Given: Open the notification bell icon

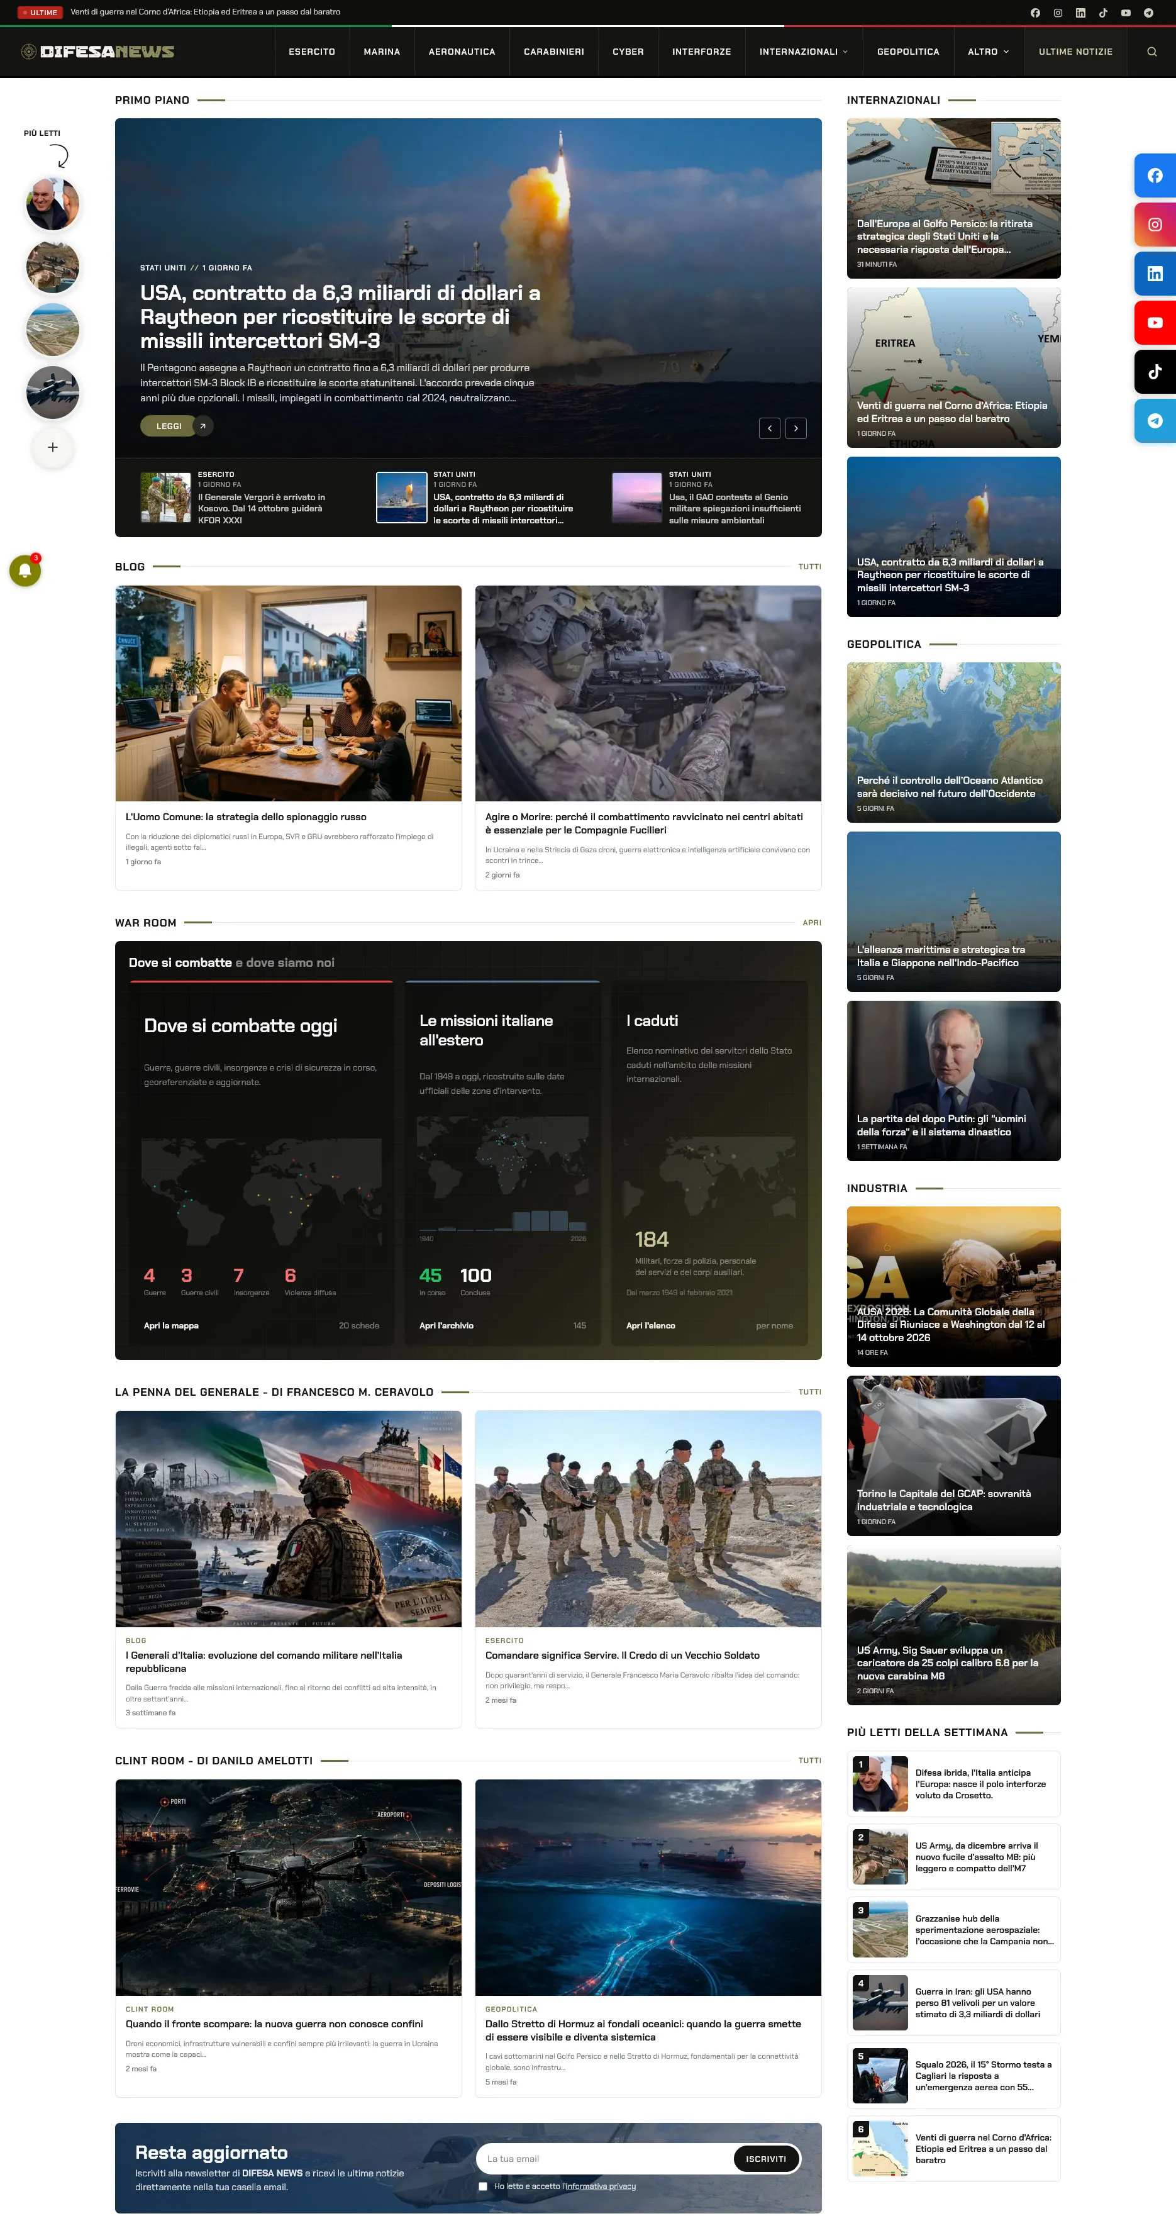Looking at the screenshot, I should (x=25, y=571).
